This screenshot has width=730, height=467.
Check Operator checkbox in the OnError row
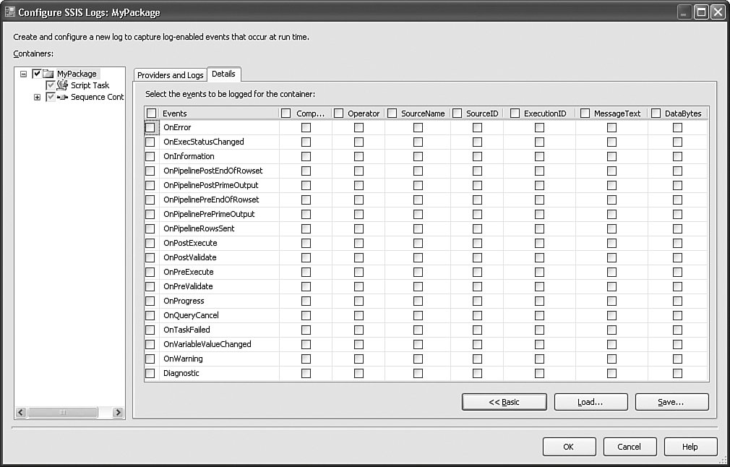point(358,127)
